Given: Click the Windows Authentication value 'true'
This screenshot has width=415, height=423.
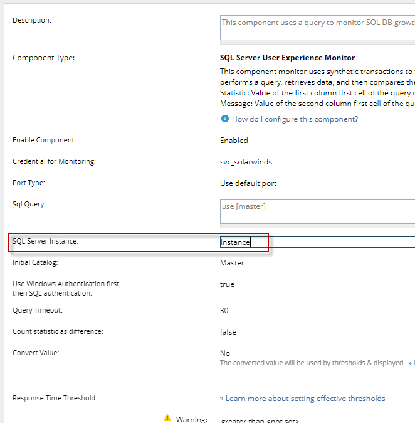Looking at the screenshot, I should point(227,284).
